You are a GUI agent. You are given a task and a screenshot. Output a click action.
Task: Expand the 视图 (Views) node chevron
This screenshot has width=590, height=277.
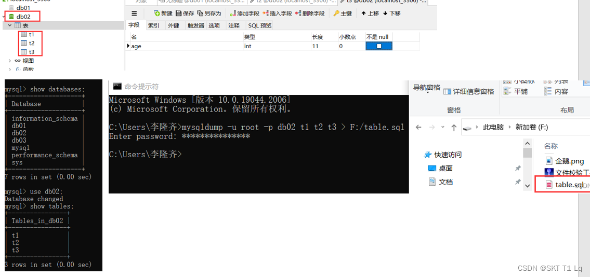pos(10,60)
